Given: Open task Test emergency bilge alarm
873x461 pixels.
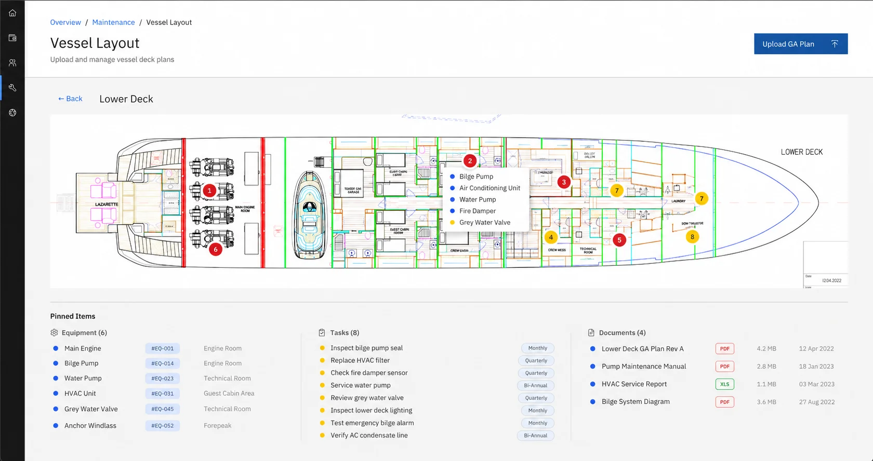Looking at the screenshot, I should tap(372, 423).
